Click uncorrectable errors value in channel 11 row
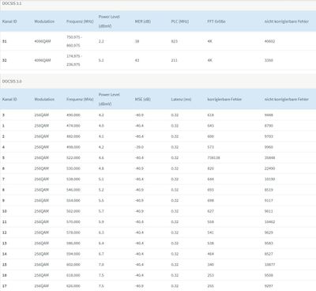Viewport: 316px width, 291px height. 269,222
